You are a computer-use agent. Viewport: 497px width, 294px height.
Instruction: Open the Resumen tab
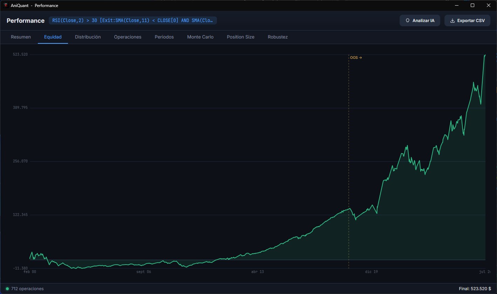point(21,37)
